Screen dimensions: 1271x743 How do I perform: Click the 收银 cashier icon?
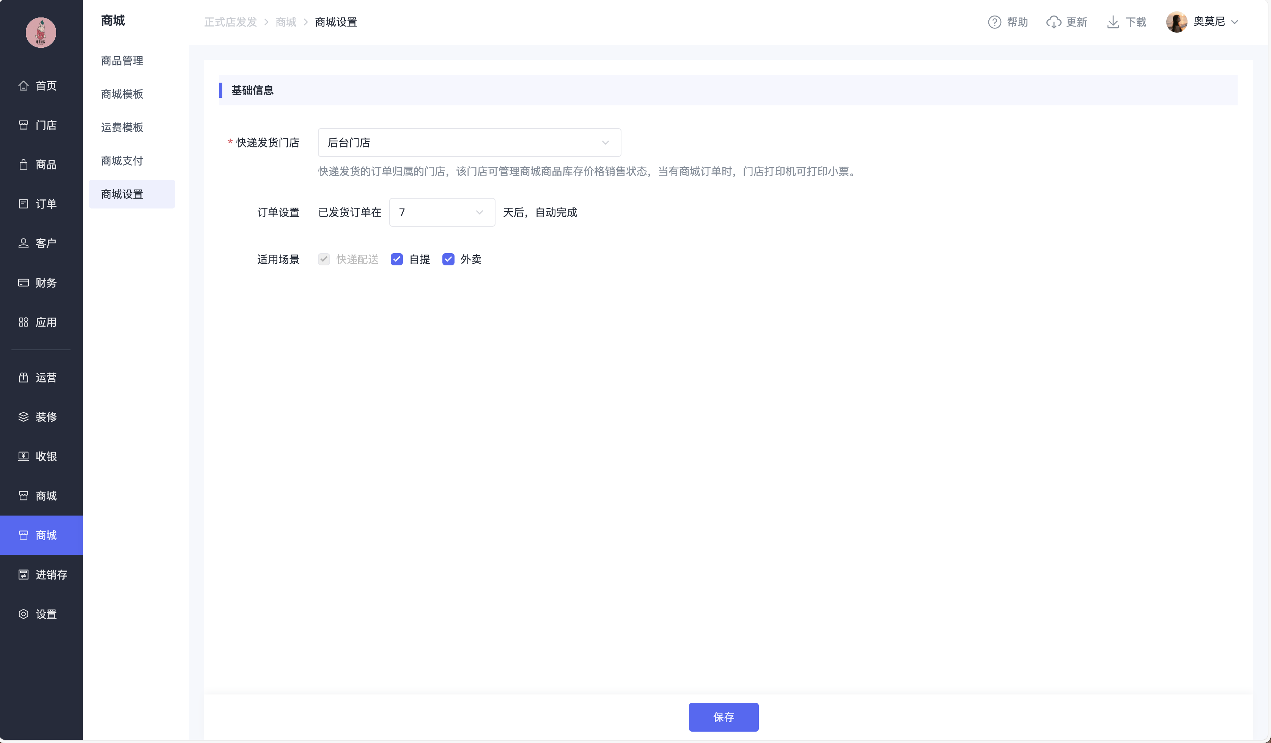(23, 456)
